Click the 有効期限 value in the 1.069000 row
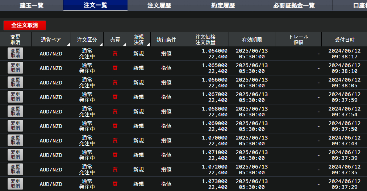367x191 pixels. (x=252, y=126)
